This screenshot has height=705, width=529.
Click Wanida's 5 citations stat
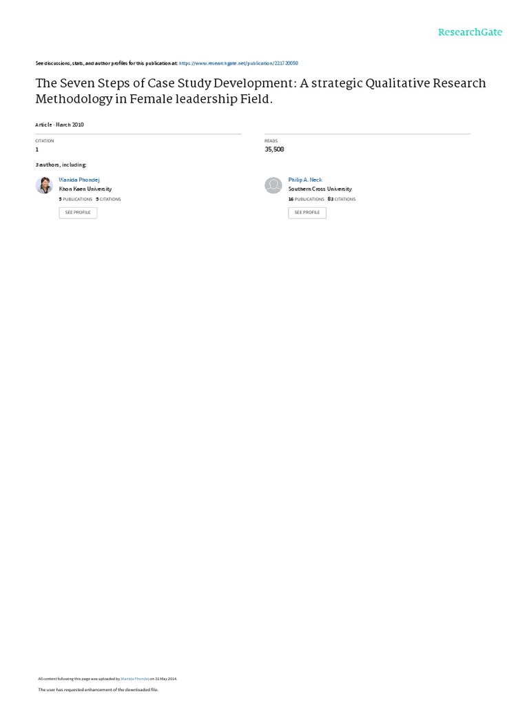click(108, 199)
